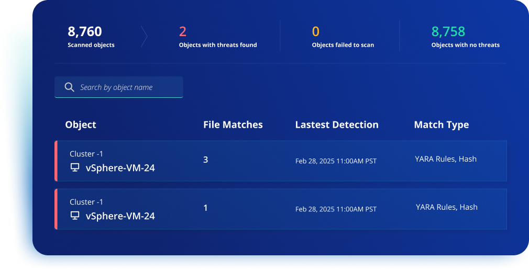This screenshot has width=529, height=271.
Task: Select the 2 Objects with threats found stat
Action: pos(217,37)
